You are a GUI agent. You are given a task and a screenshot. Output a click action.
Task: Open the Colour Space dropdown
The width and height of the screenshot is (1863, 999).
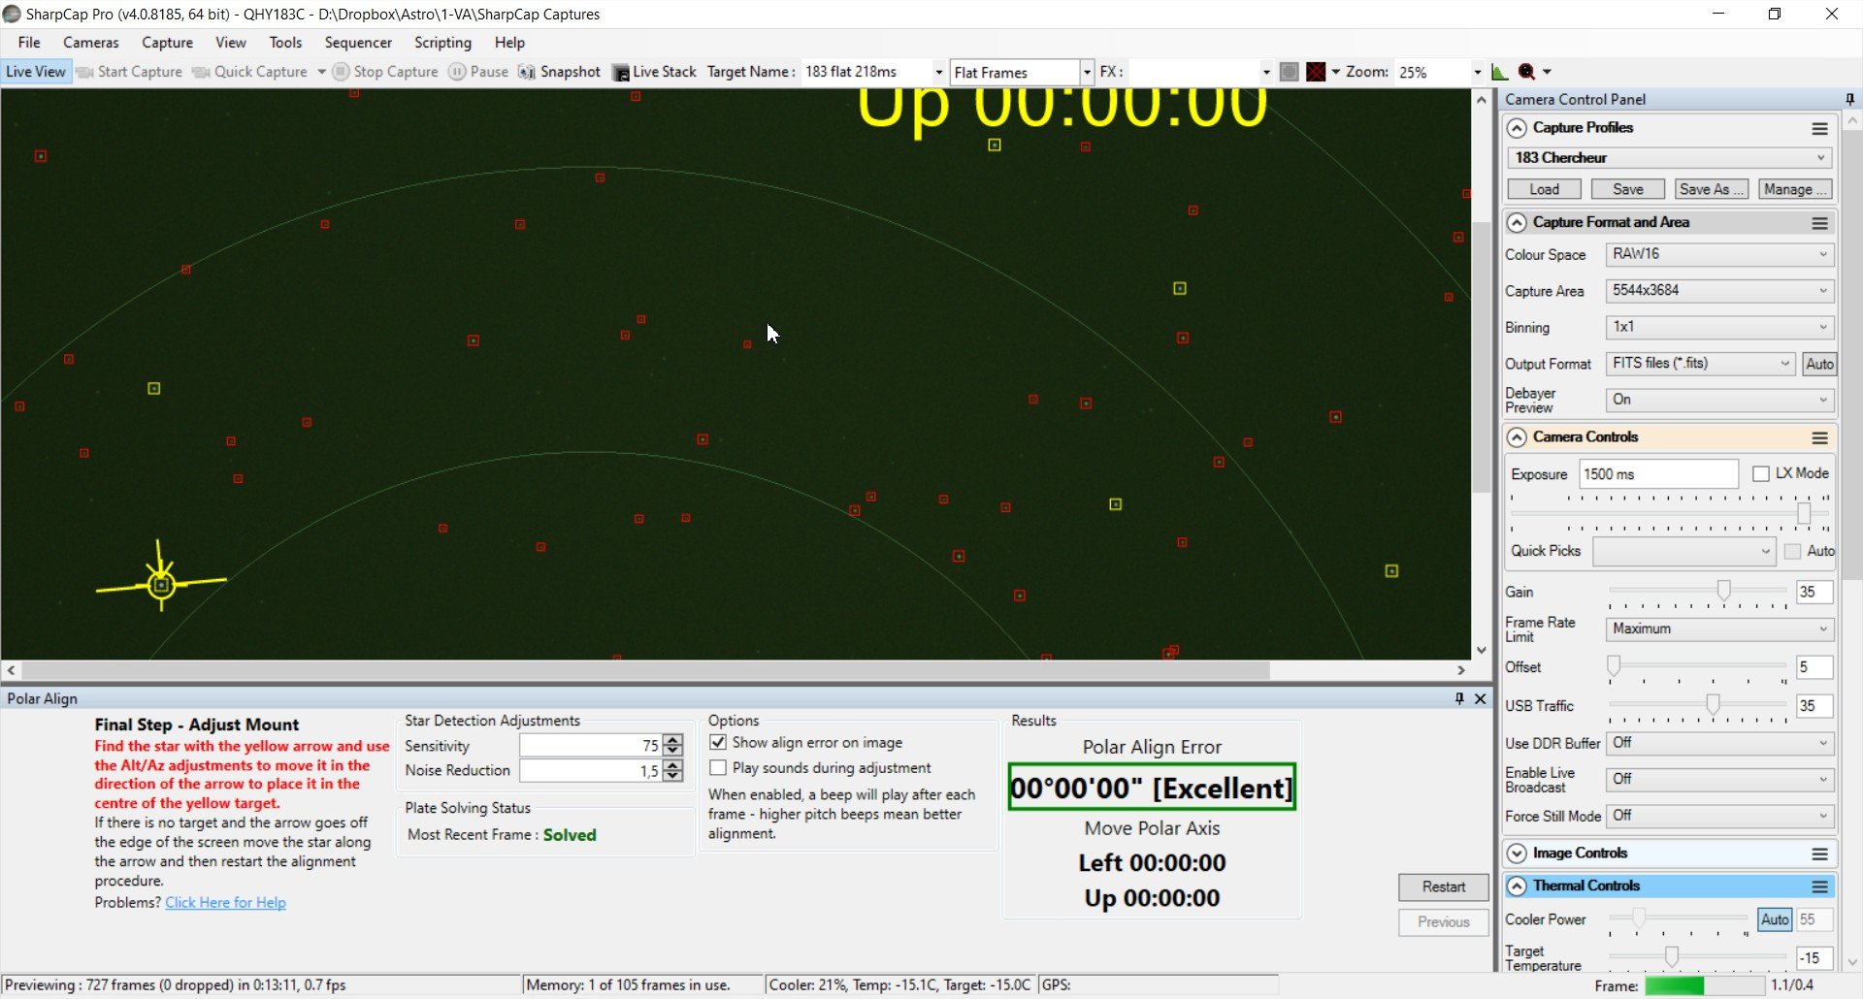[x=1719, y=254]
